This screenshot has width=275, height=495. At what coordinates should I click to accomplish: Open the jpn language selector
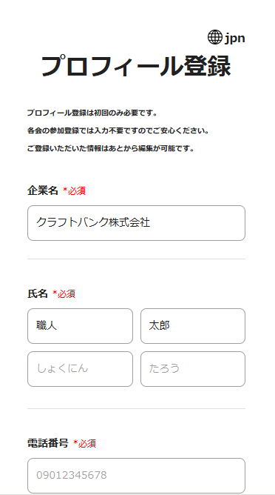[226, 38]
